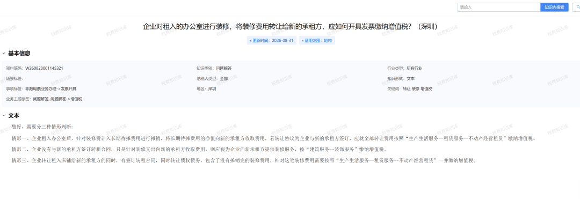The width and height of the screenshot is (580, 199).
Task: Collapse the 文本 section chevron
Action: [x=4, y=115]
